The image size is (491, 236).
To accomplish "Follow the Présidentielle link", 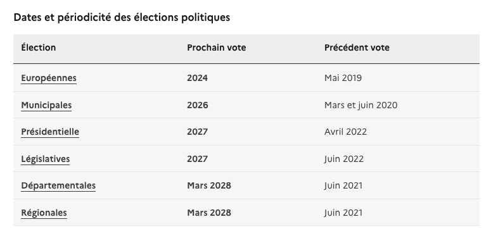I will [50, 132].
